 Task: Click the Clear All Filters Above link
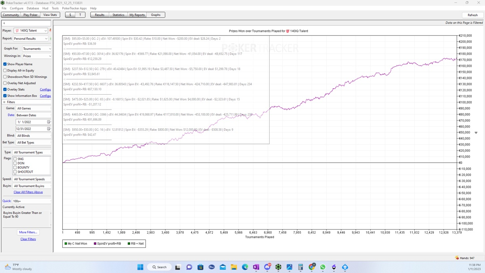[x=28, y=192]
